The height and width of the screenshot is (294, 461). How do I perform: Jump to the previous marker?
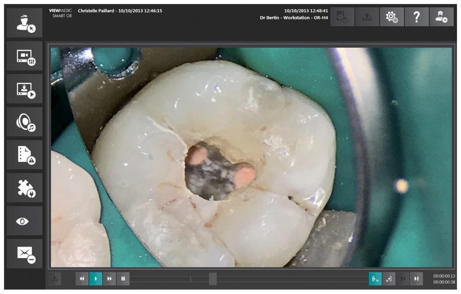click(403, 279)
